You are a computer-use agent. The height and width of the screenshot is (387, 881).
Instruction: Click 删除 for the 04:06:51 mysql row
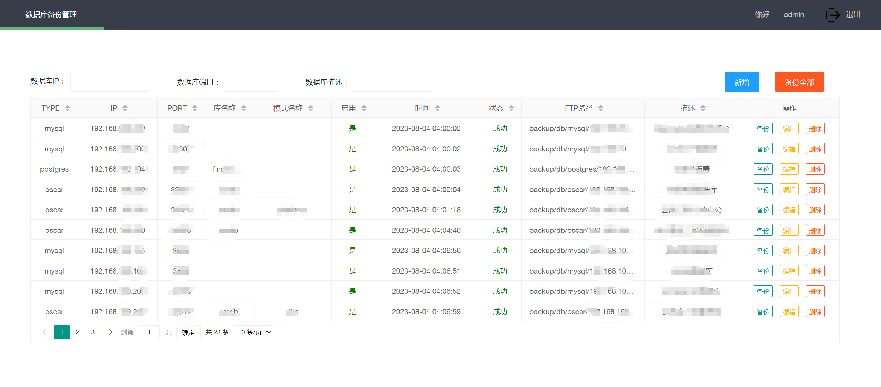pos(815,271)
